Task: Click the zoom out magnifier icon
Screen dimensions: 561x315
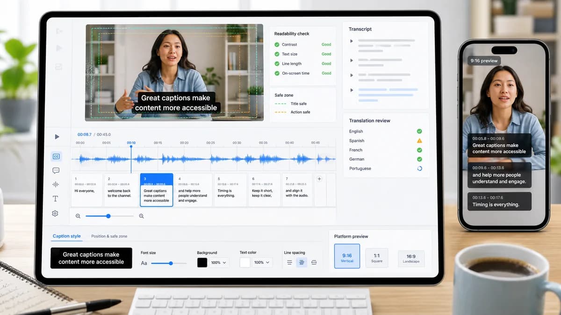Action: point(78,216)
